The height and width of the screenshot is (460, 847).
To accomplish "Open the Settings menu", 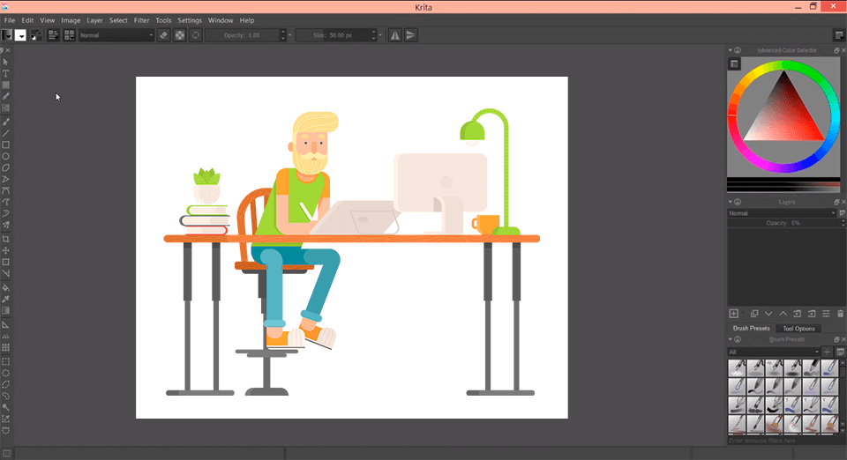I will tap(190, 19).
